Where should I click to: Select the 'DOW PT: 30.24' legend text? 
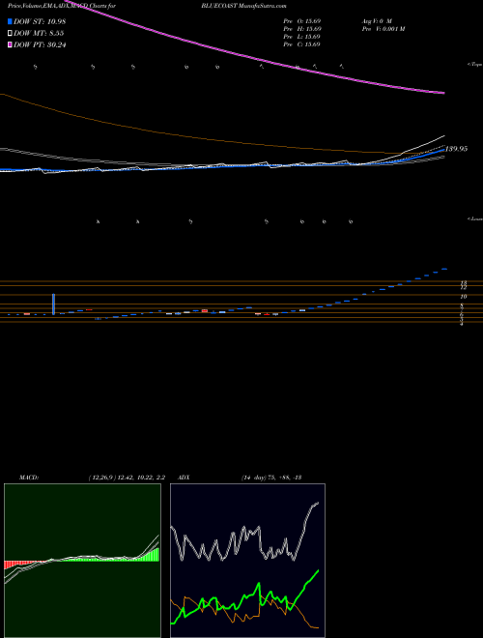click(40, 45)
